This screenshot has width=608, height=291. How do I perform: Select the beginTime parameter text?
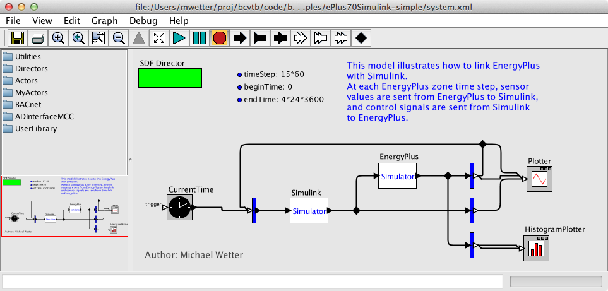coord(268,87)
